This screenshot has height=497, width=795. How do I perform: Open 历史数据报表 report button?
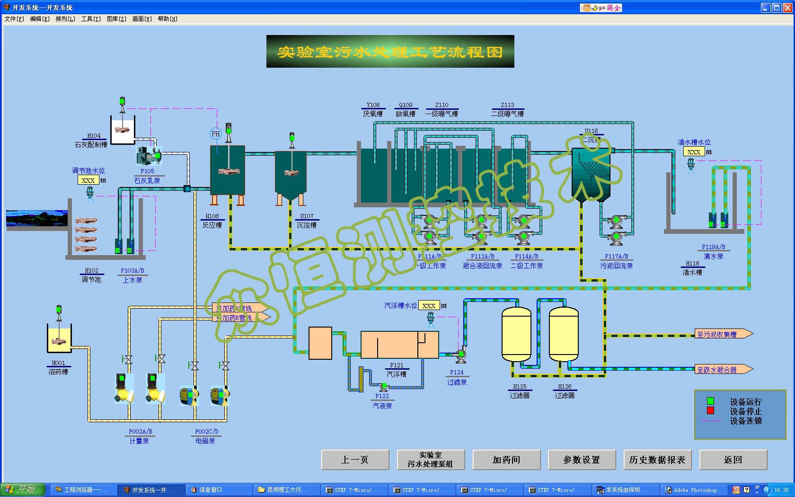(657, 460)
